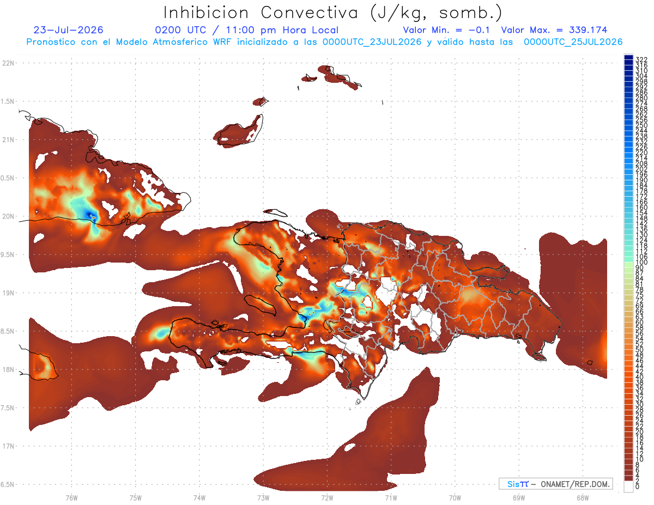Click the date "23-Jul-2026"
This screenshot has width=654, height=505.
[x=68, y=30]
